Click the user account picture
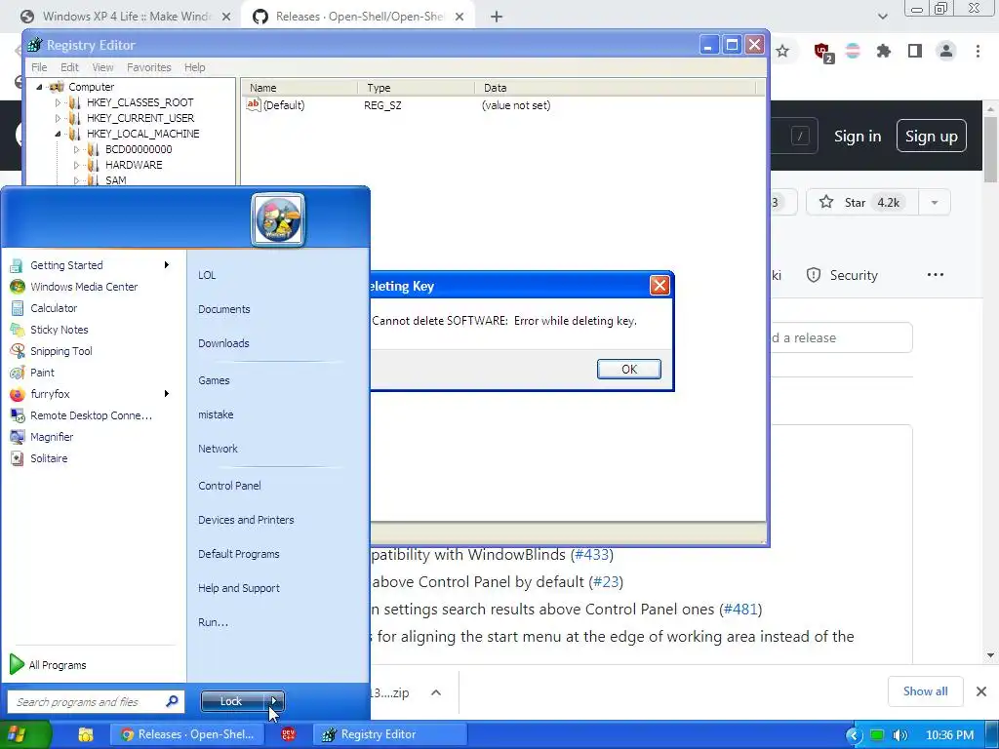This screenshot has width=999, height=749. tap(278, 219)
